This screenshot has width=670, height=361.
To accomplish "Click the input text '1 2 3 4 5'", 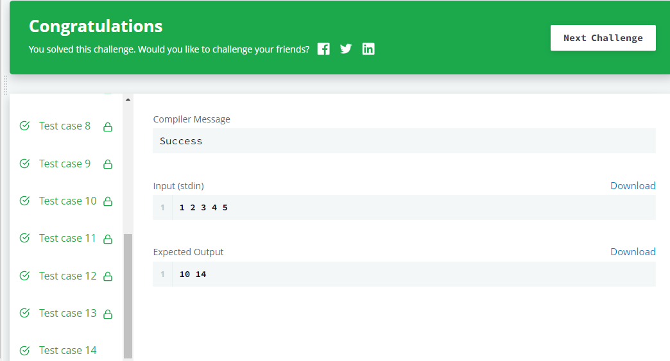I will [203, 207].
